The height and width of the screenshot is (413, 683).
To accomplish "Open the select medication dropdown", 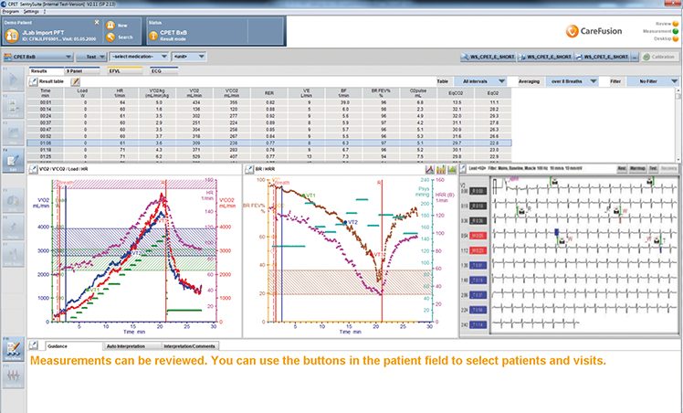I will pos(139,57).
